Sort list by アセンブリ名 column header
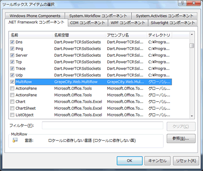This screenshot has height=171, width=203. coord(126,35)
